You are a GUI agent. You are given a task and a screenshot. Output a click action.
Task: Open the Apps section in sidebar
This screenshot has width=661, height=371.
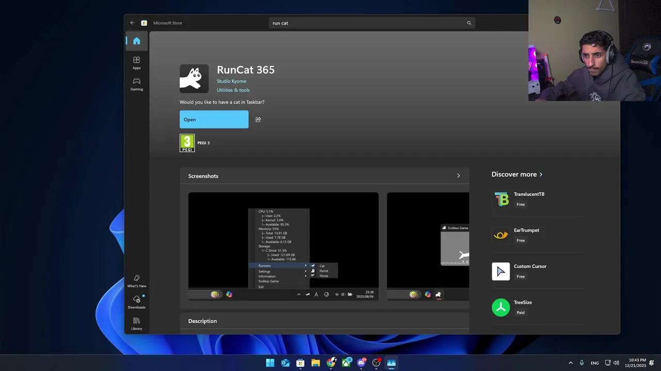pyautogui.click(x=136, y=63)
